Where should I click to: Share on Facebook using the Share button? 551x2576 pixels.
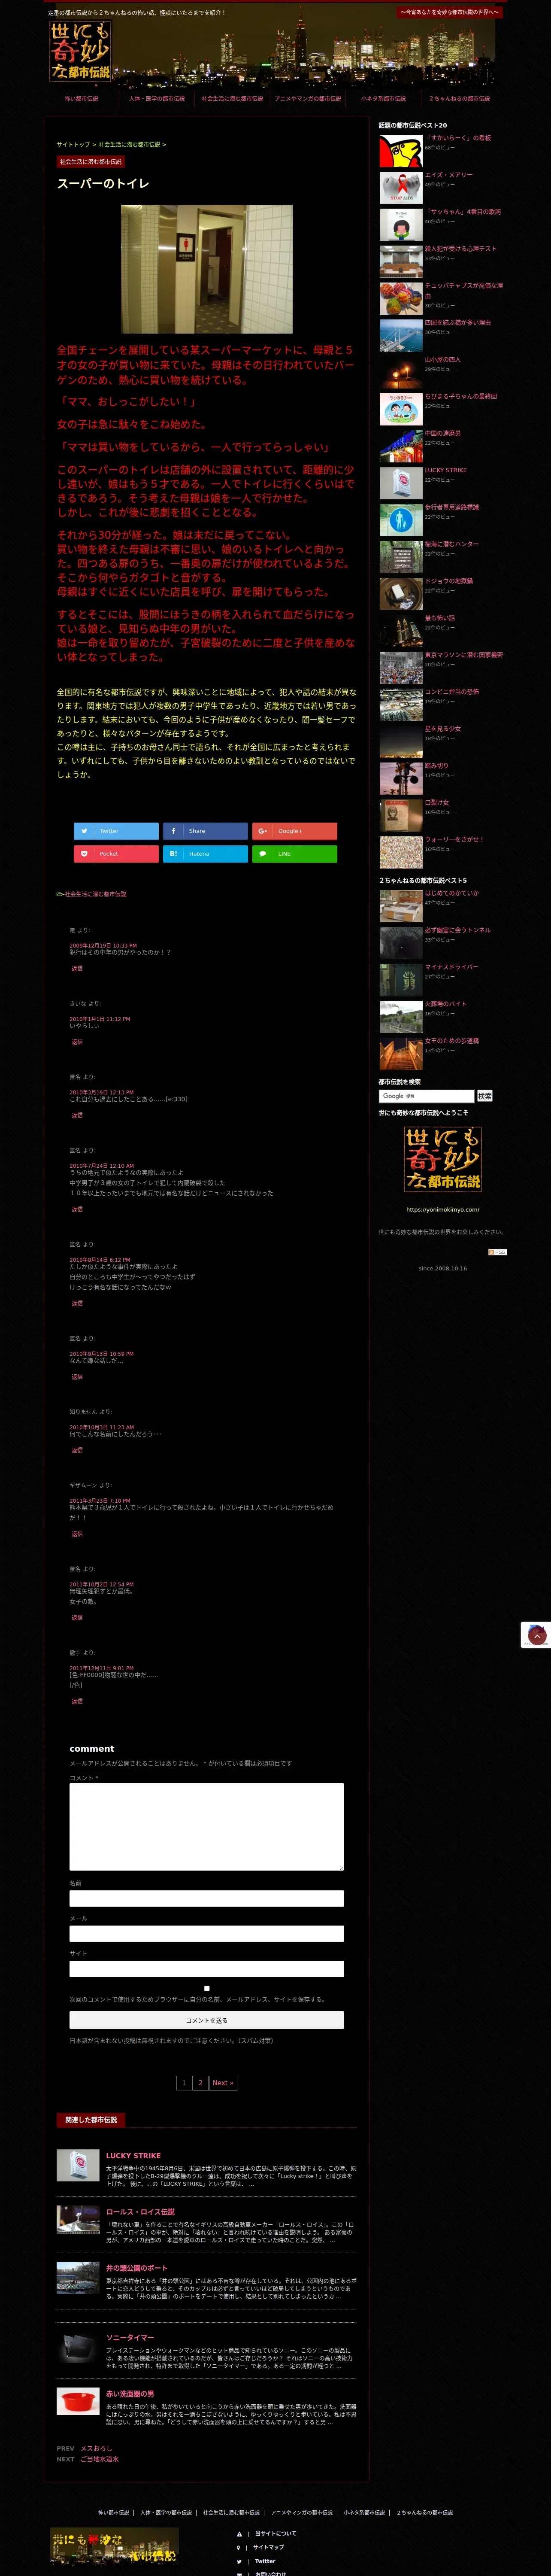(205, 831)
